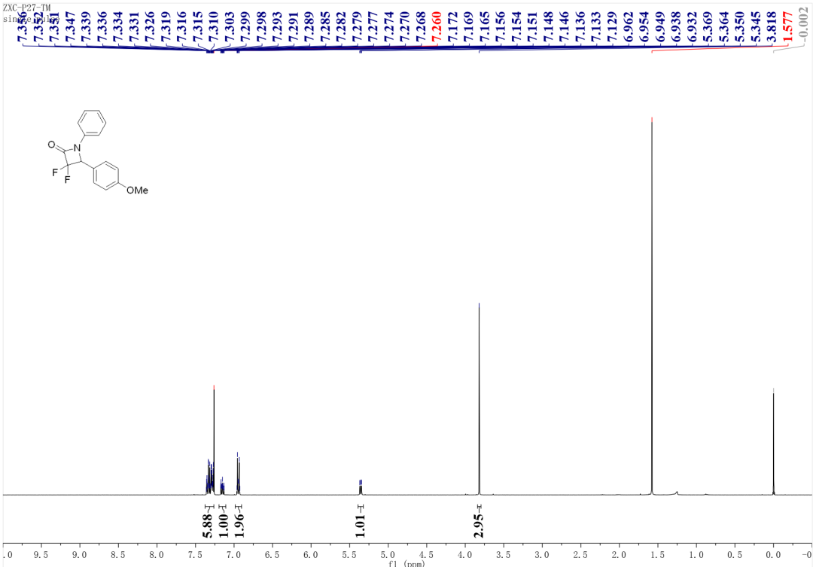
Task: Click the methoxy singlet peak near 3.8 ppm
Action: tap(479, 398)
